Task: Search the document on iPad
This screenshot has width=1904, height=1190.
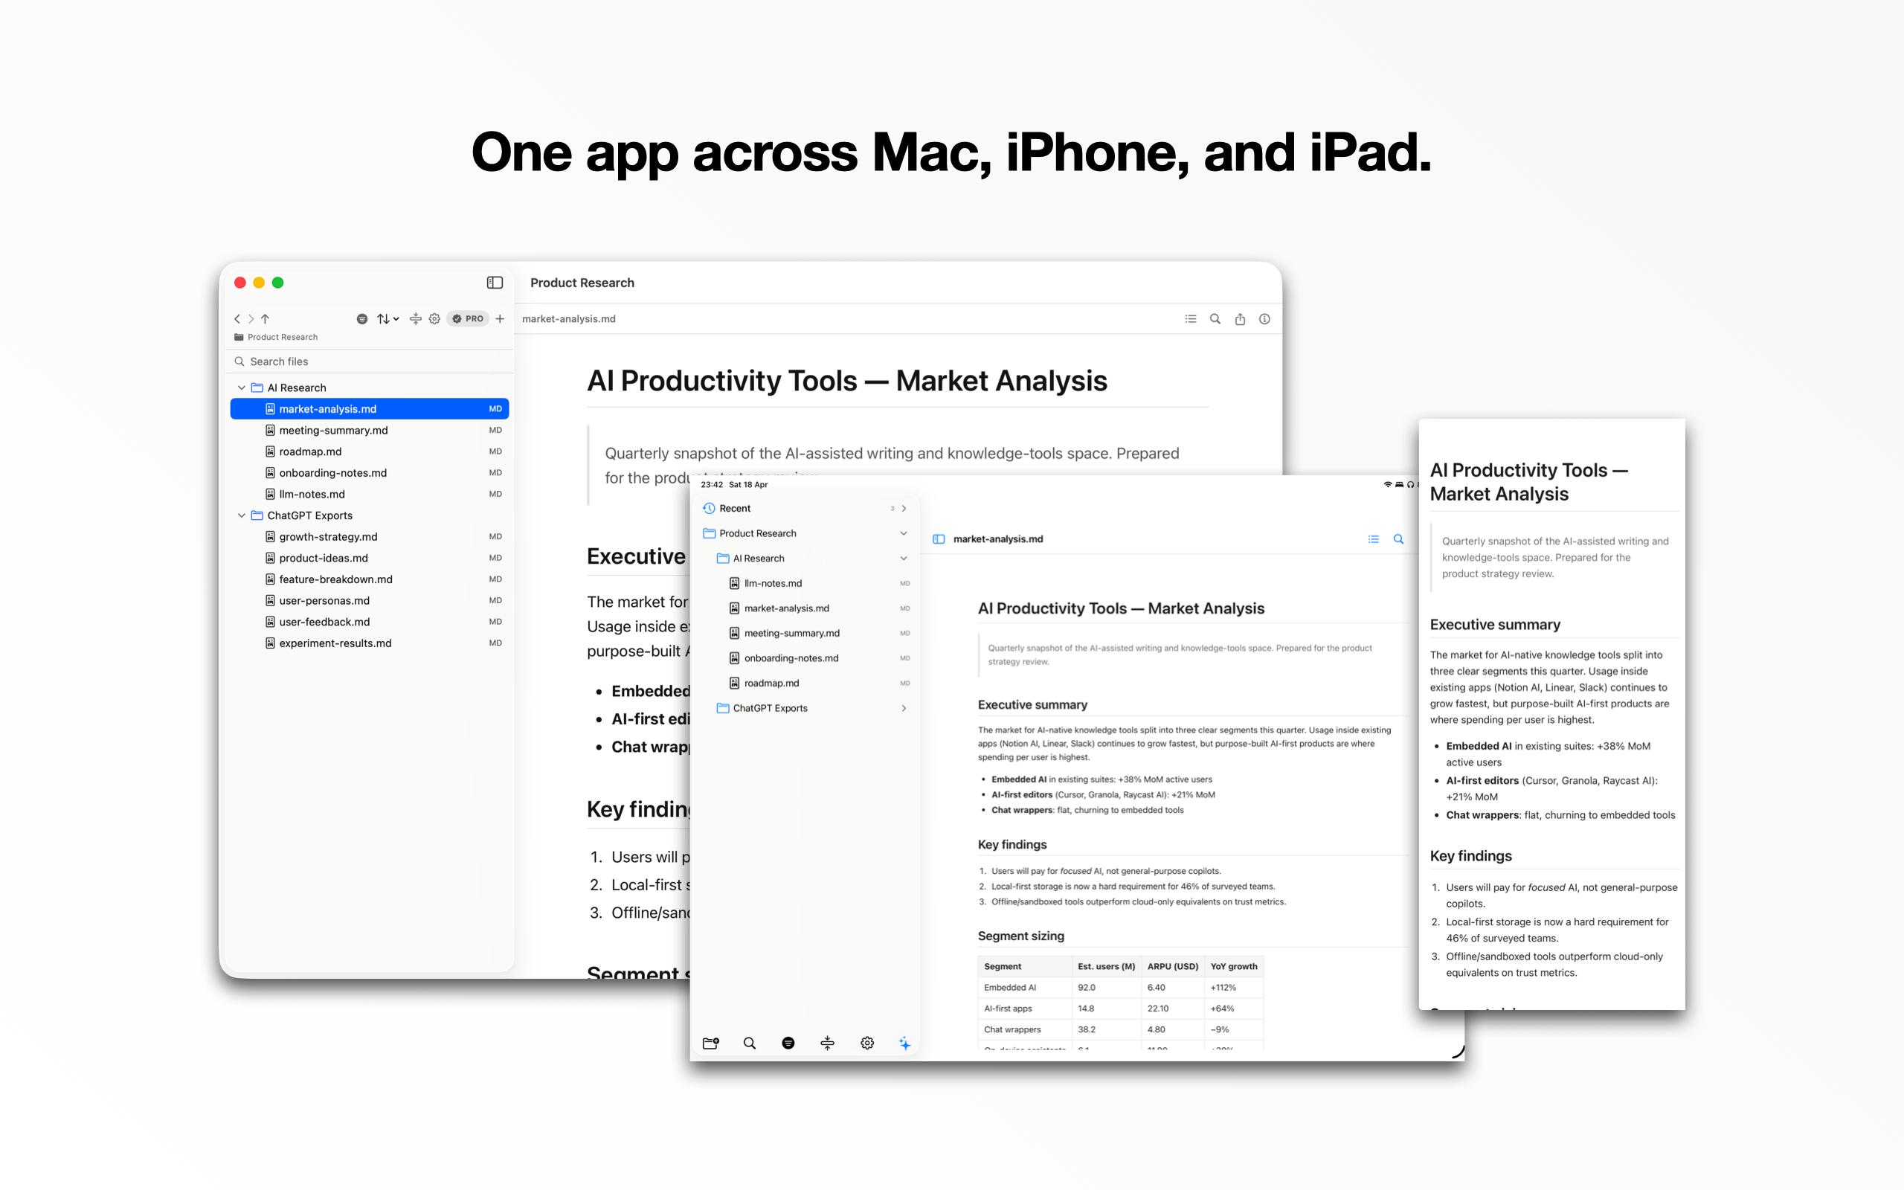Action: (x=1399, y=539)
